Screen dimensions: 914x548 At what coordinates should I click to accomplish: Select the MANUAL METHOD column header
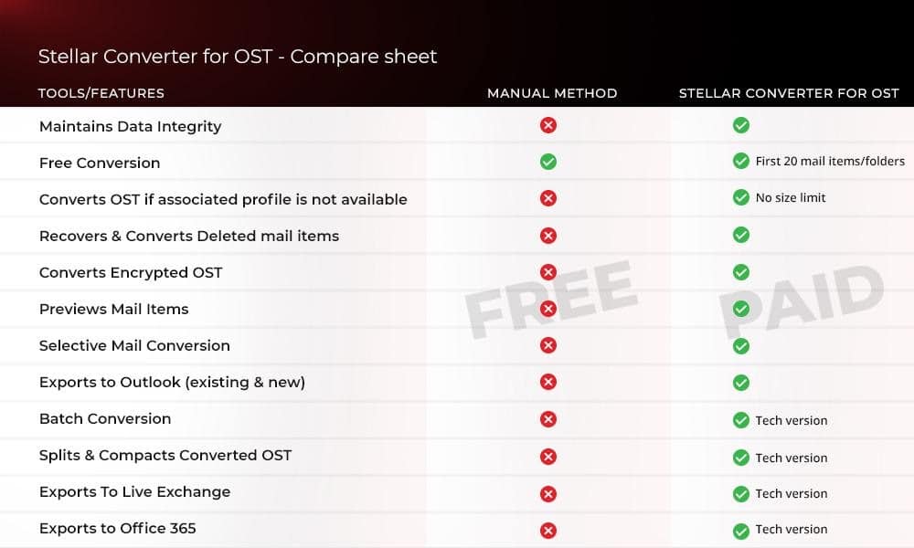(552, 93)
